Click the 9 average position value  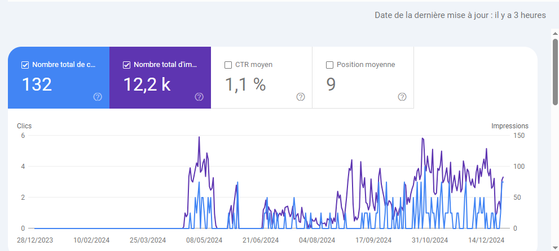click(x=331, y=84)
